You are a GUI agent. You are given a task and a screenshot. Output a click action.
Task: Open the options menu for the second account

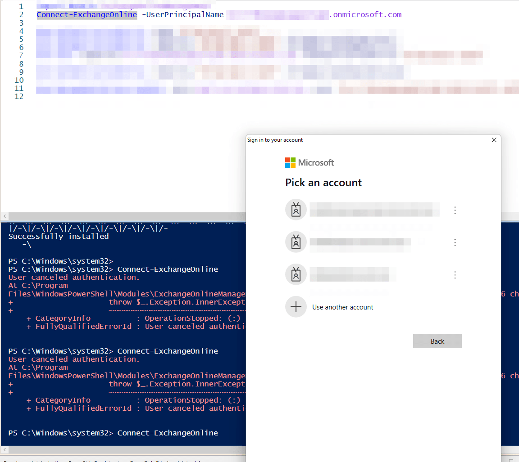(x=455, y=242)
